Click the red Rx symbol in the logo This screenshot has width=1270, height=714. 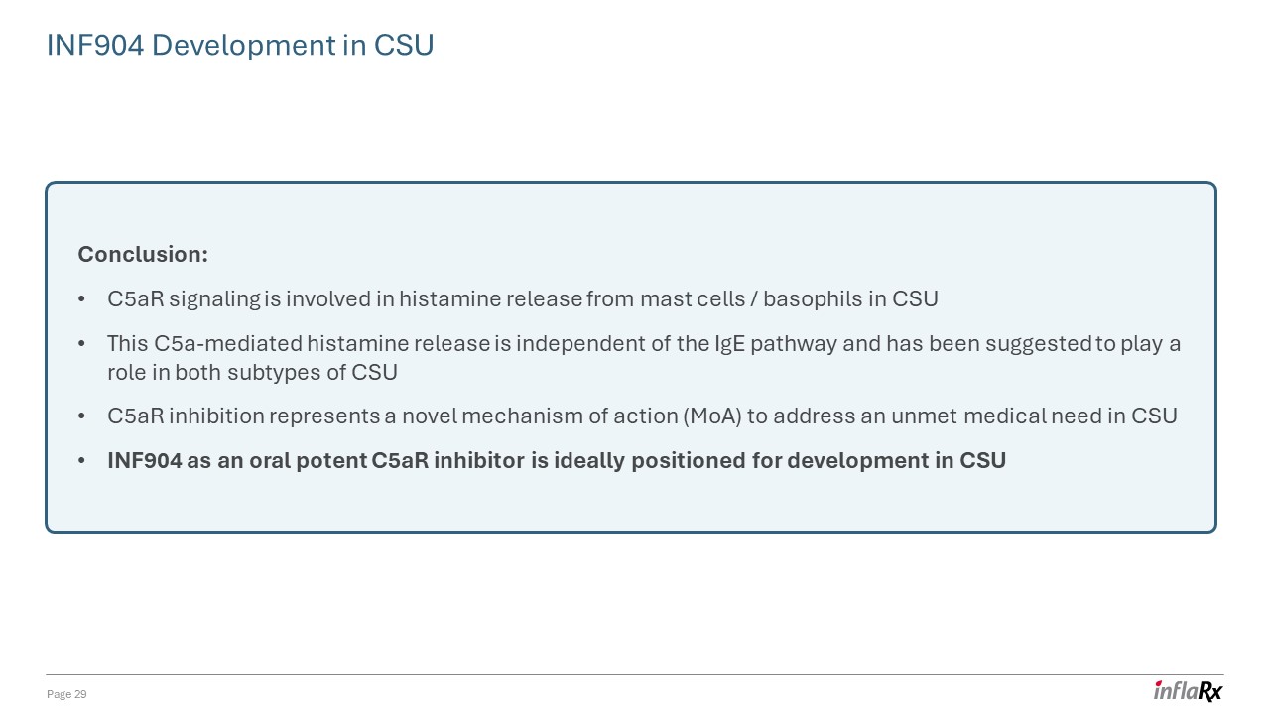pos(1210,692)
